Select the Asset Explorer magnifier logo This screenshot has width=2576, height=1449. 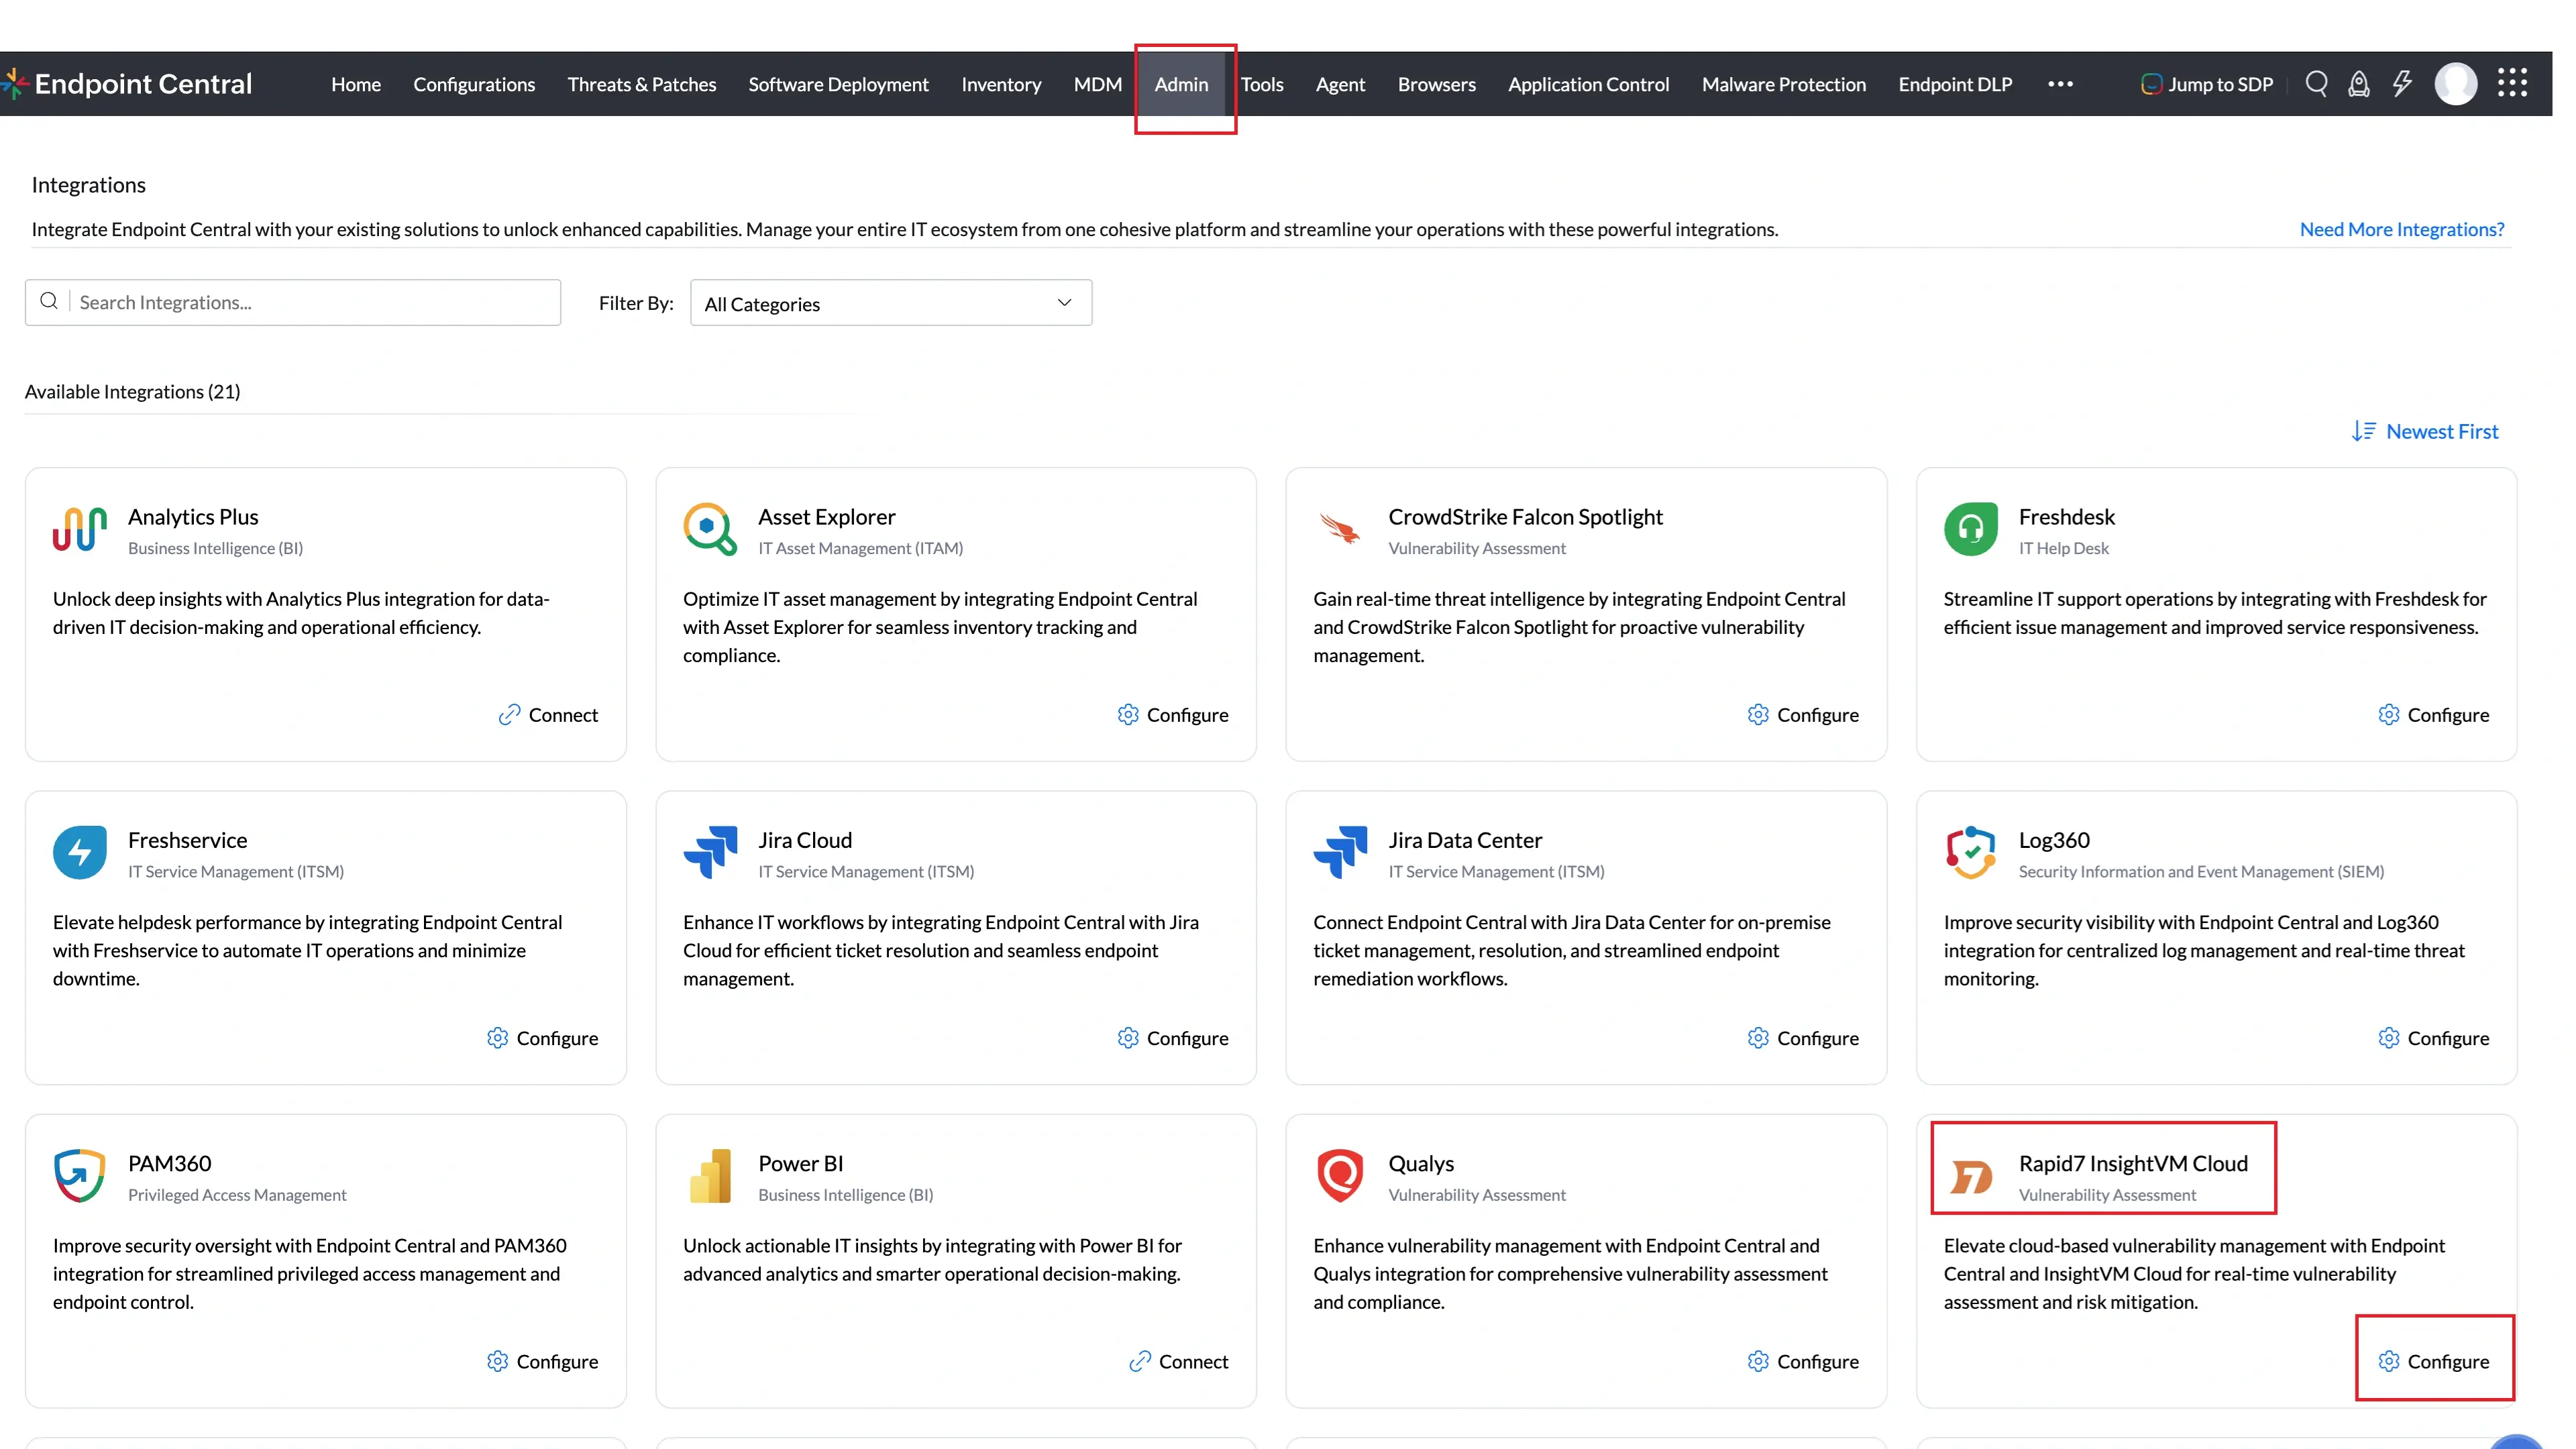pos(710,528)
